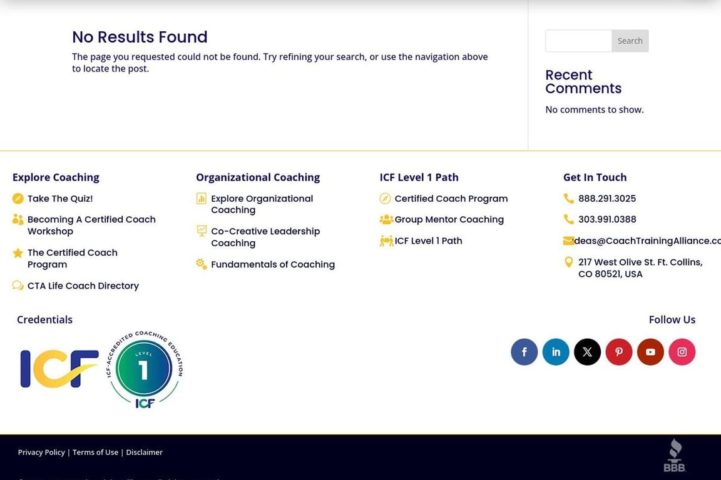Open the Take The Quiz! link
Viewport: 721px width, 480px height.
point(60,198)
